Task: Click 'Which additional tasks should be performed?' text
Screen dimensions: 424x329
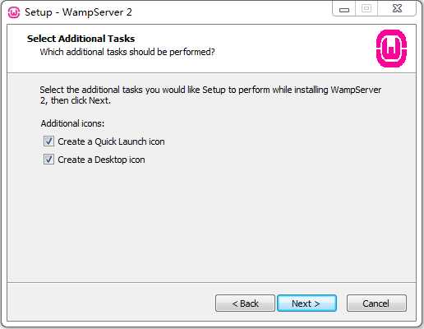Action: (127, 52)
